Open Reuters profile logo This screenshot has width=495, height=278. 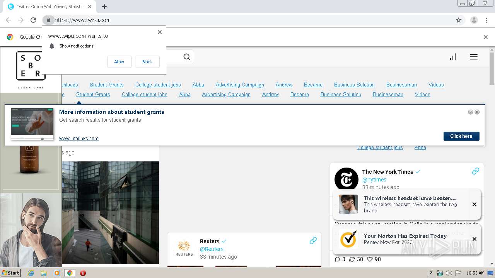184,248
